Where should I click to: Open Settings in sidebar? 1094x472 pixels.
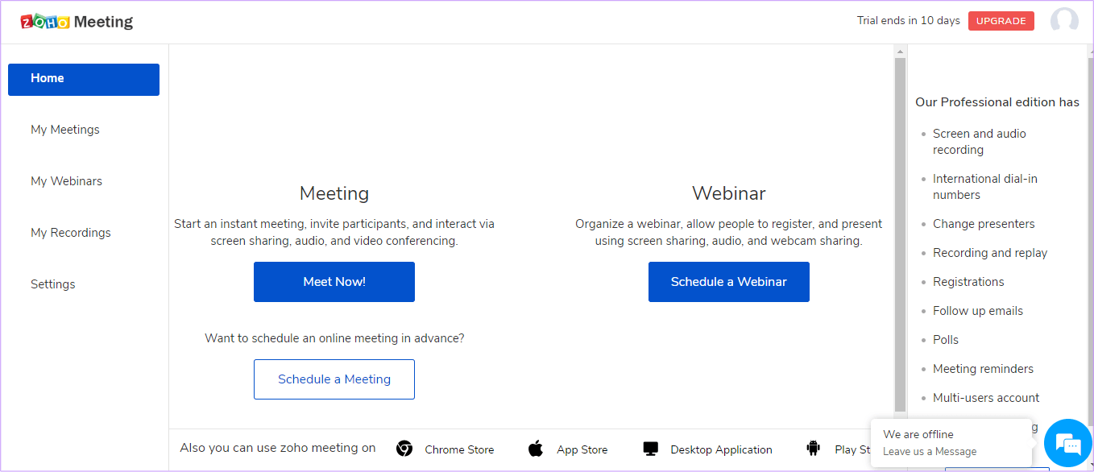(x=53, y=284)
